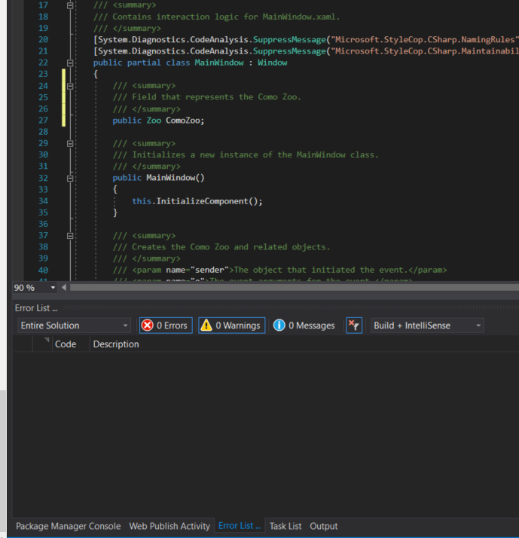Switch to the Package Manager Console tab

(69, 526)
